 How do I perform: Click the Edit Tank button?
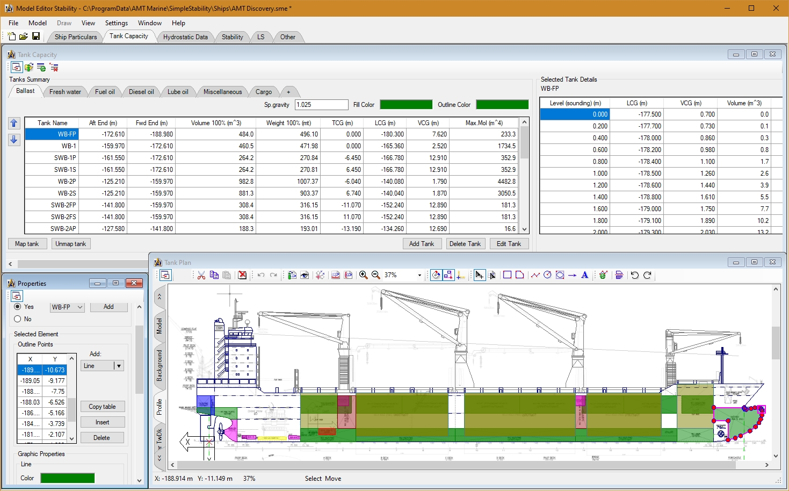[x=509, y=244]
